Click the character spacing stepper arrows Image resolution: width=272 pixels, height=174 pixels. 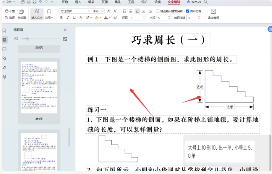pos(169,18)
